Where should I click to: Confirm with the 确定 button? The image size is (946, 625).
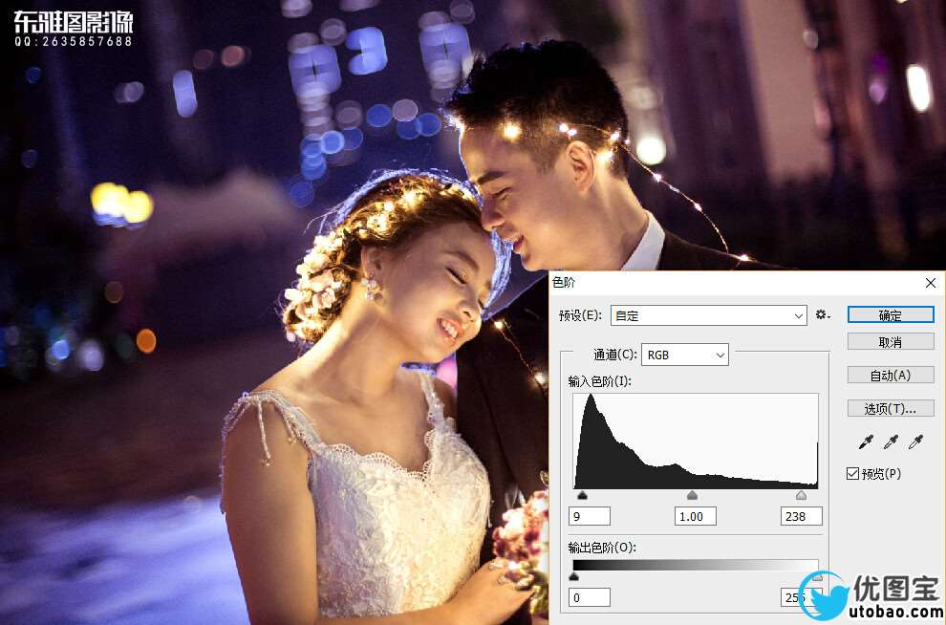tap(891, 315)
